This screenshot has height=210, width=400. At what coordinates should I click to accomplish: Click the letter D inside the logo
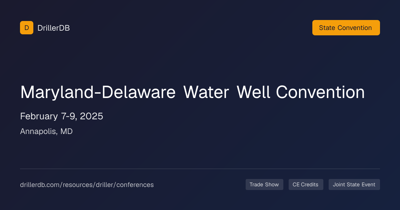27,28
